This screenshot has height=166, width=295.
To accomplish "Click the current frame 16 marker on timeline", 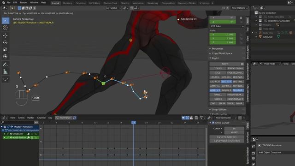I will [134, 123].
